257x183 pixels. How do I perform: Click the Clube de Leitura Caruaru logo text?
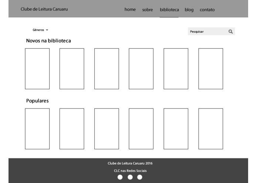tap(44, 9)
